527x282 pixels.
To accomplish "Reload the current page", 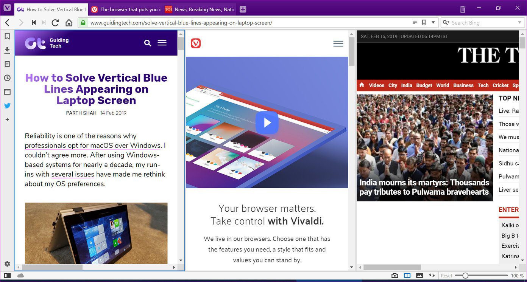I will coord(55,23).
